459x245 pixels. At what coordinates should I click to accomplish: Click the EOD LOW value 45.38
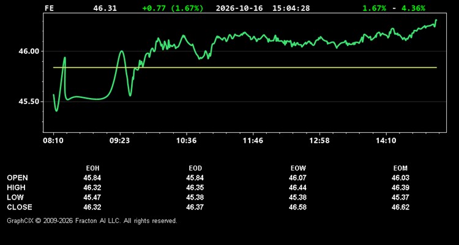tap(195, 197)
